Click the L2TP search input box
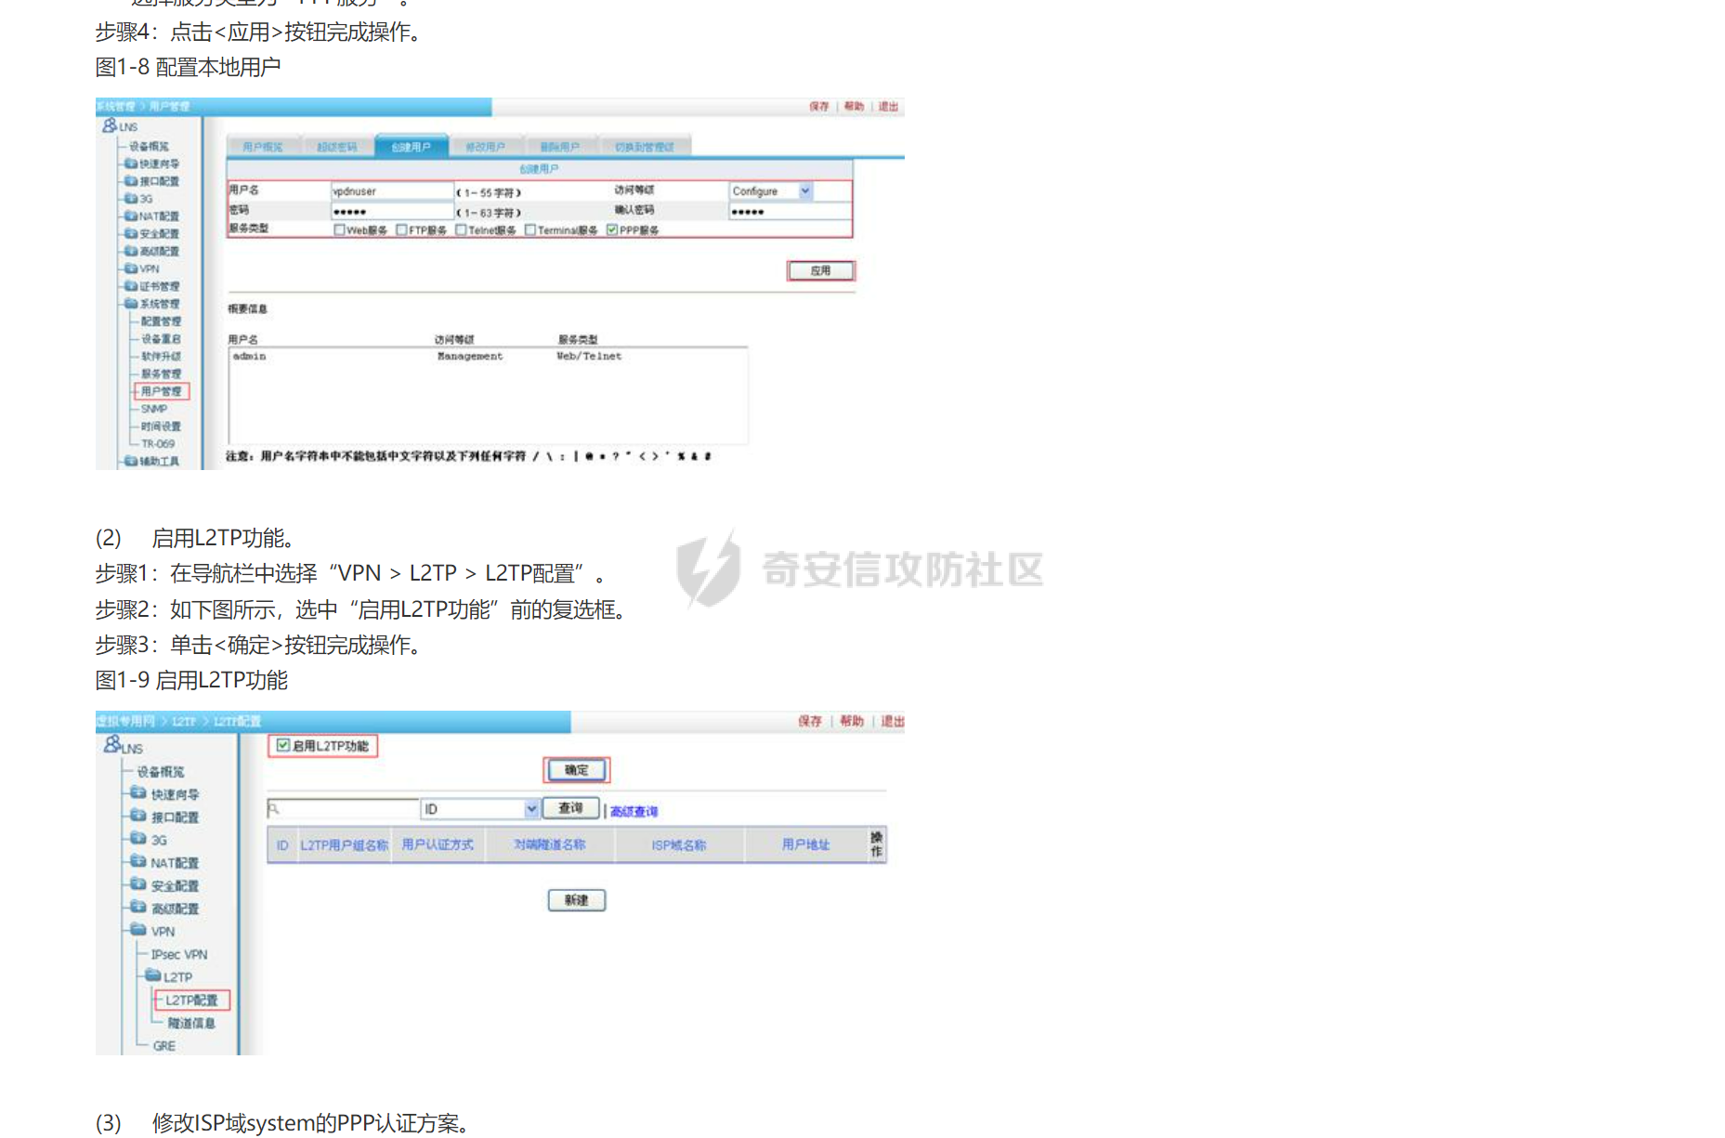 coord(343,809)
